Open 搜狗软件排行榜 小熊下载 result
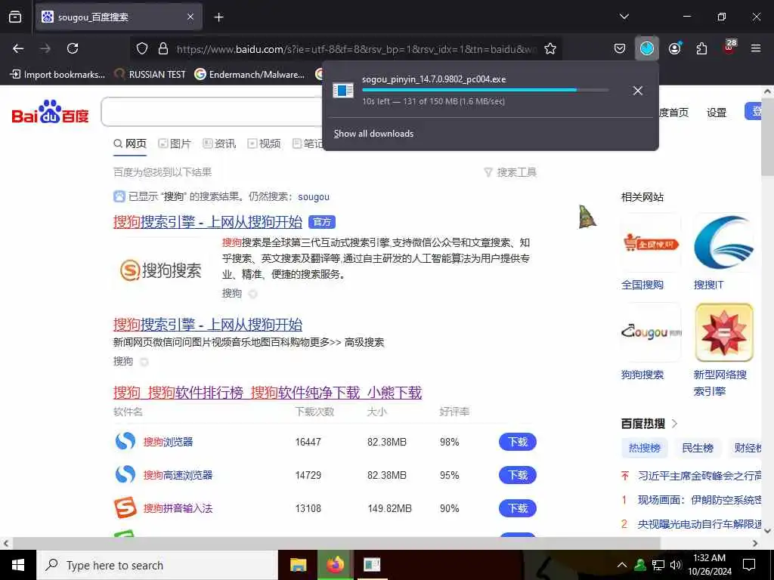The image size is (774, 580). 268,393
